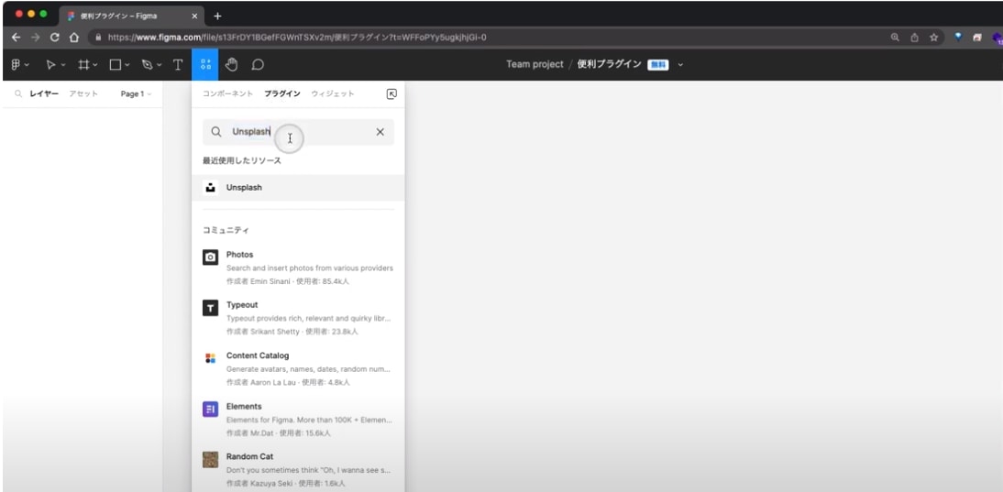Select the Text tool
1003x492 pixels.
click(x=178, y=64)
